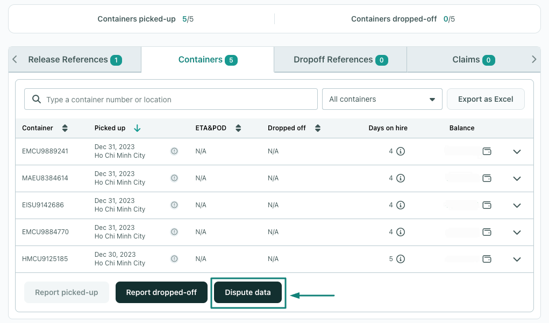This screenshot has height=323, width=549.
Task: Sort by Dropped off column
Action: click(x=317, y=128)
